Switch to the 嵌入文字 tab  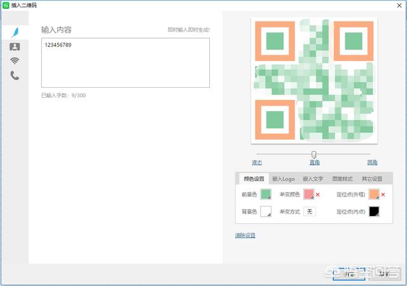(x=313, y=179)
